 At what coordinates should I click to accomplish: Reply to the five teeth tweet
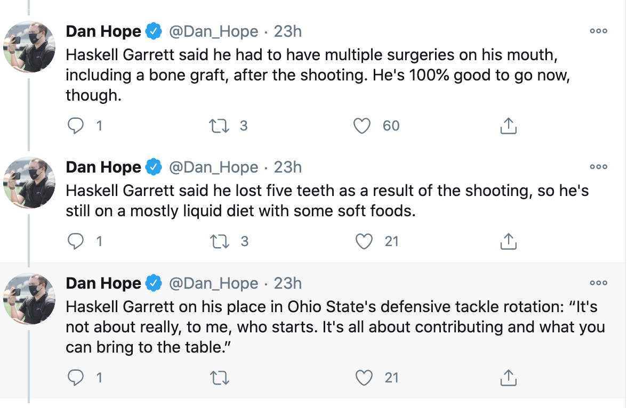tap(77, 241)
